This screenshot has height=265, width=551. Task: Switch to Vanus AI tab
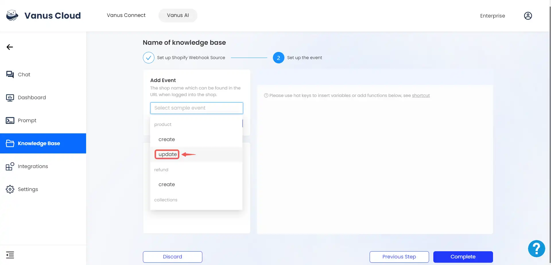[178, 15]
